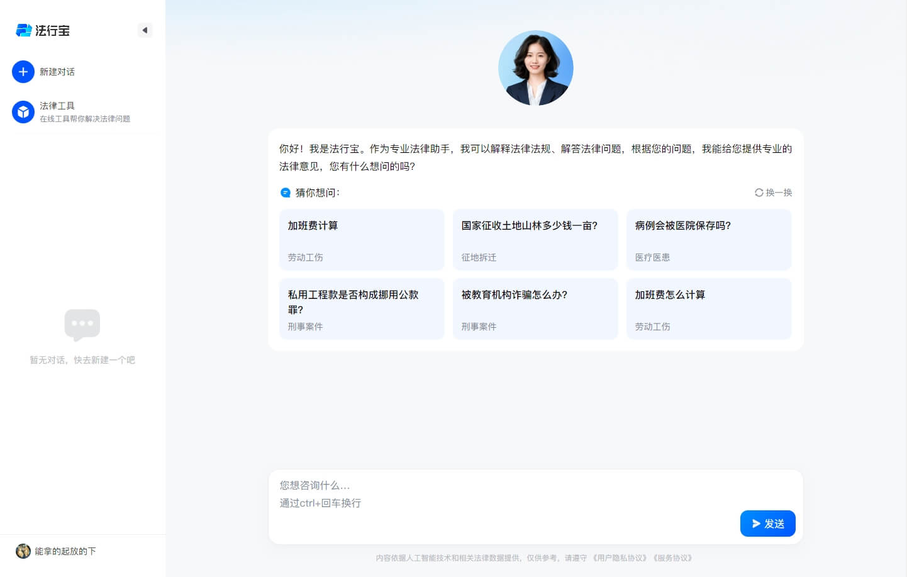Click the assistant portrait avatar
Viewport: 907px width, 577px height.
click(536, 68)
